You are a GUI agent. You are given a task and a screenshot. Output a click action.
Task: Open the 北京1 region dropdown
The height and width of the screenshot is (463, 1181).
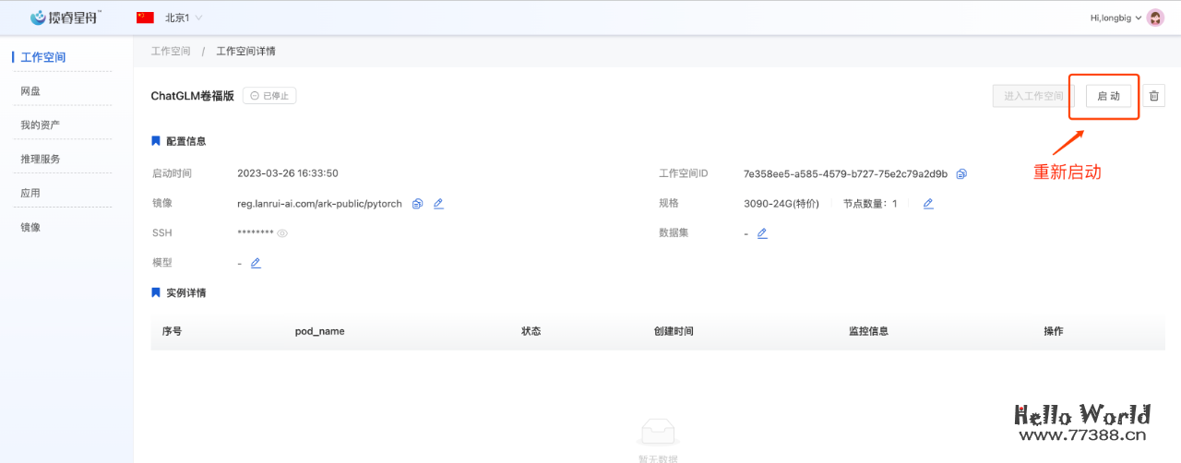point(184,18)
